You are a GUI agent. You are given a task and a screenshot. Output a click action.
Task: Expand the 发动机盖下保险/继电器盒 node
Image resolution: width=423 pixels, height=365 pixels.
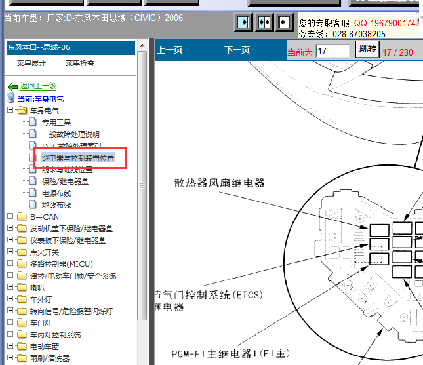10,228
